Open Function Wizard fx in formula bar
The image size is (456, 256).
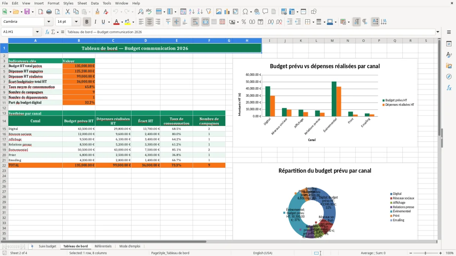tap(47, 32)
